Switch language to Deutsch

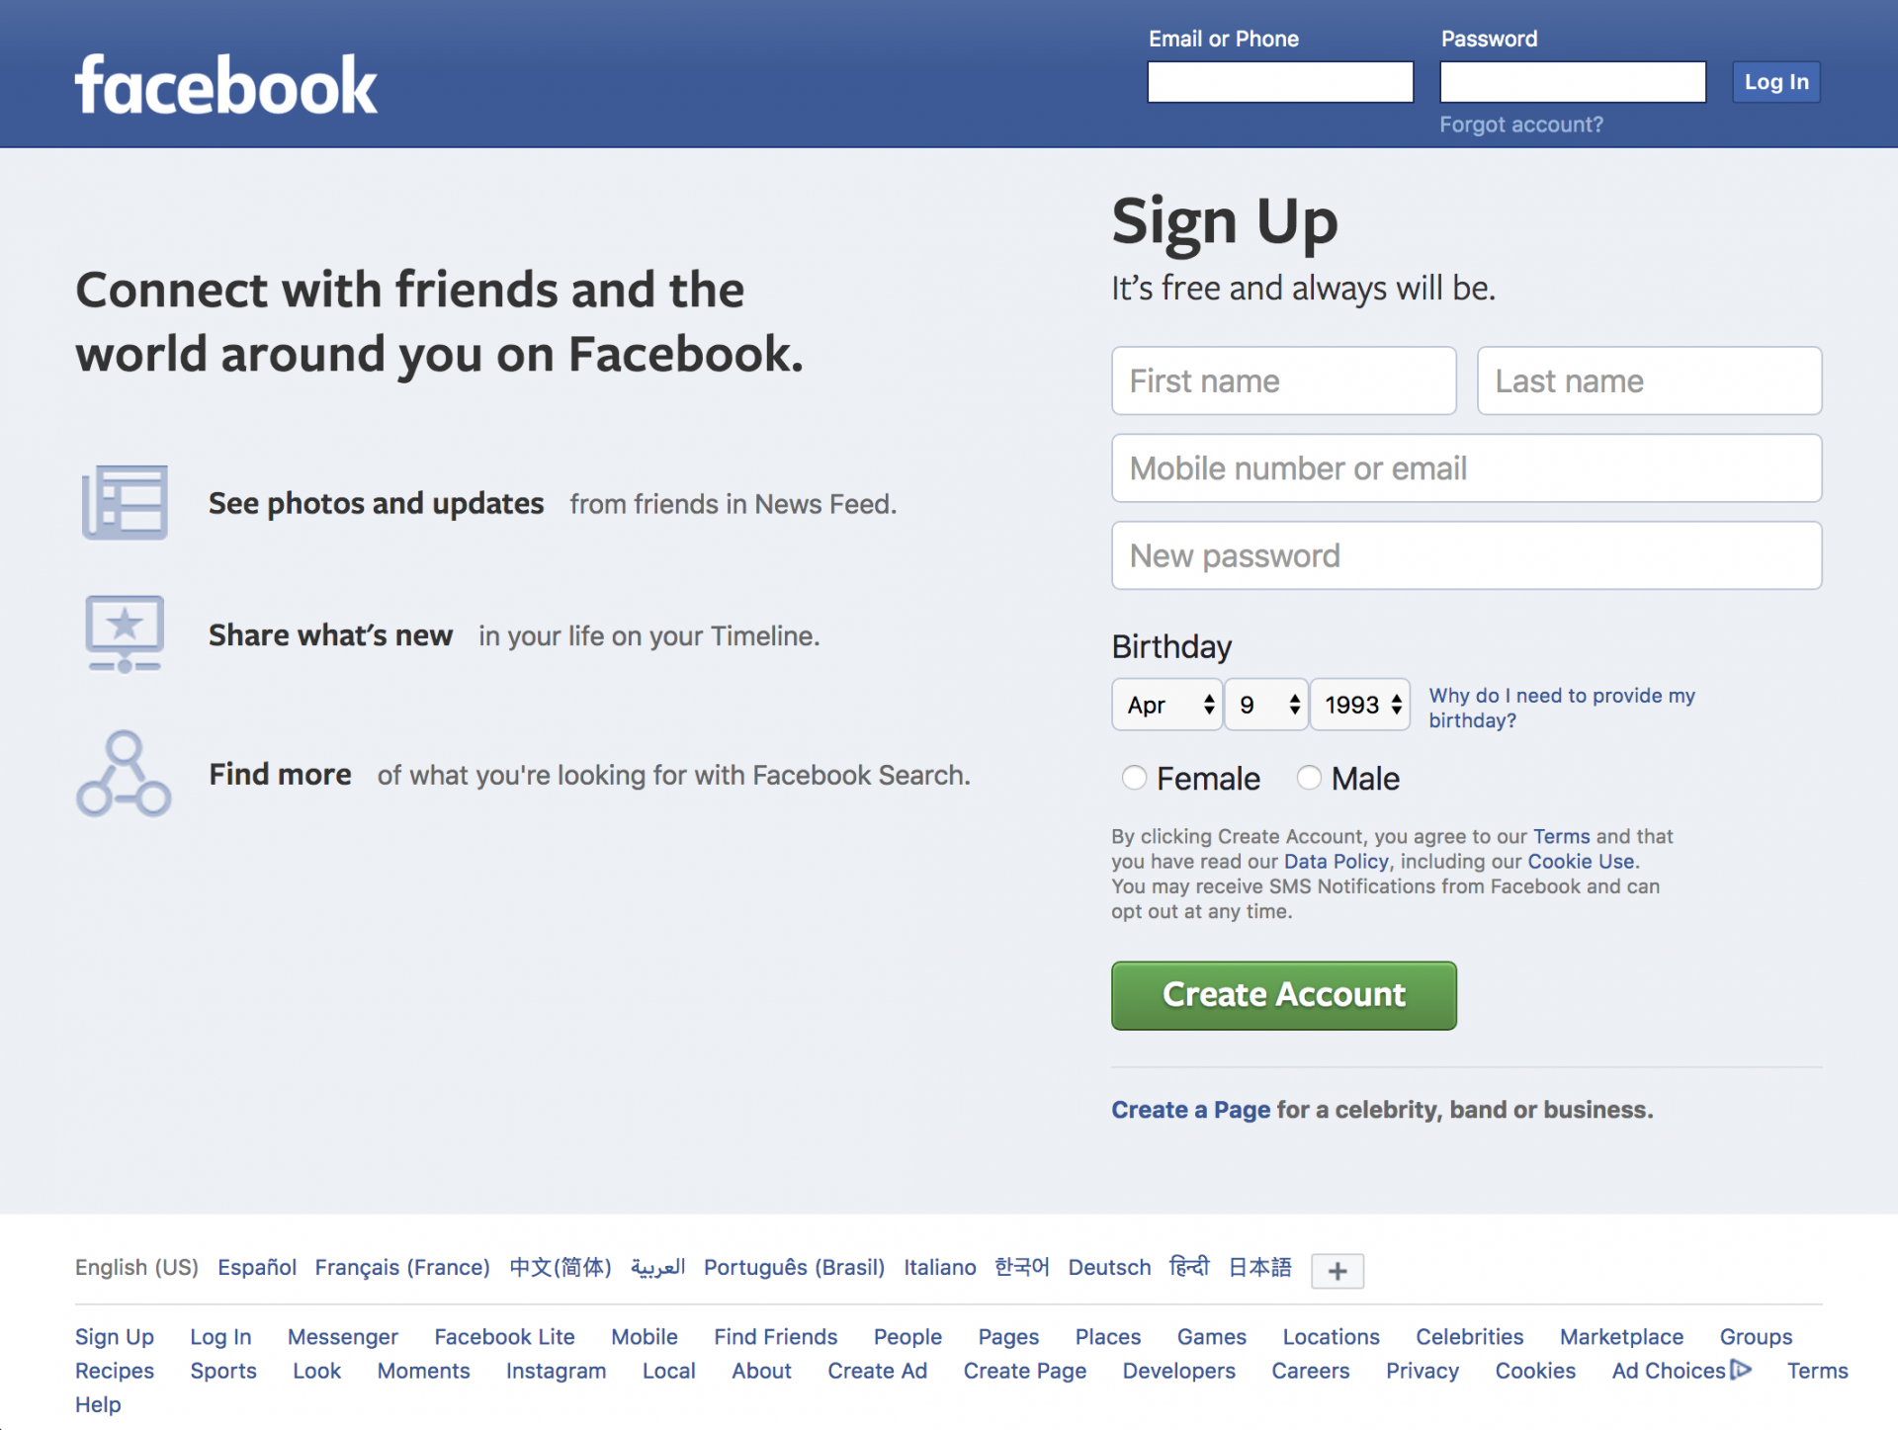coord(1109,1267)
